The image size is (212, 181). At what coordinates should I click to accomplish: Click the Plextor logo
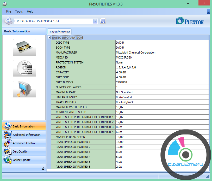(x=190, y=21)
